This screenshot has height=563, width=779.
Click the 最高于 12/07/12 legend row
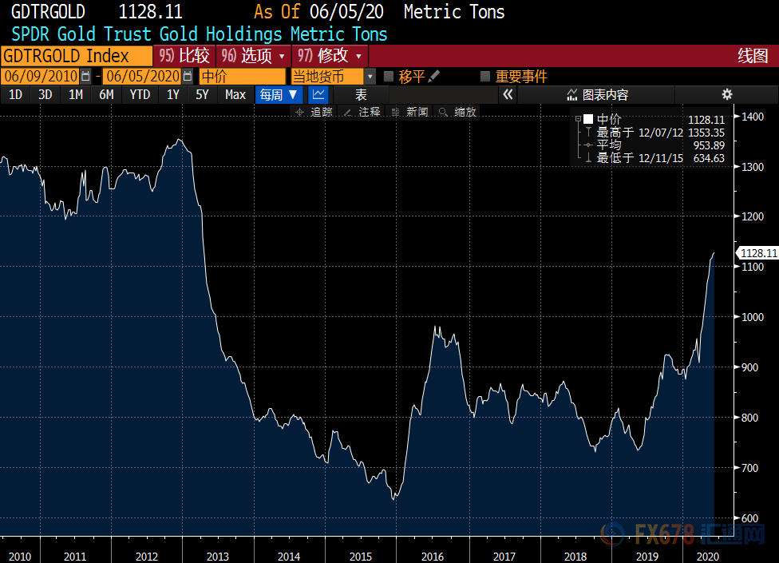coord(654,133)
